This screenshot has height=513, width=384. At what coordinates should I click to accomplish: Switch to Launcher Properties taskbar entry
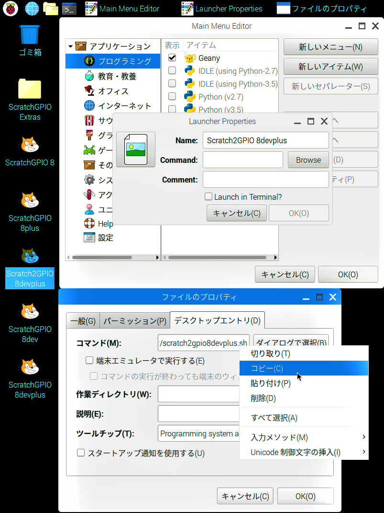(222, 9)
